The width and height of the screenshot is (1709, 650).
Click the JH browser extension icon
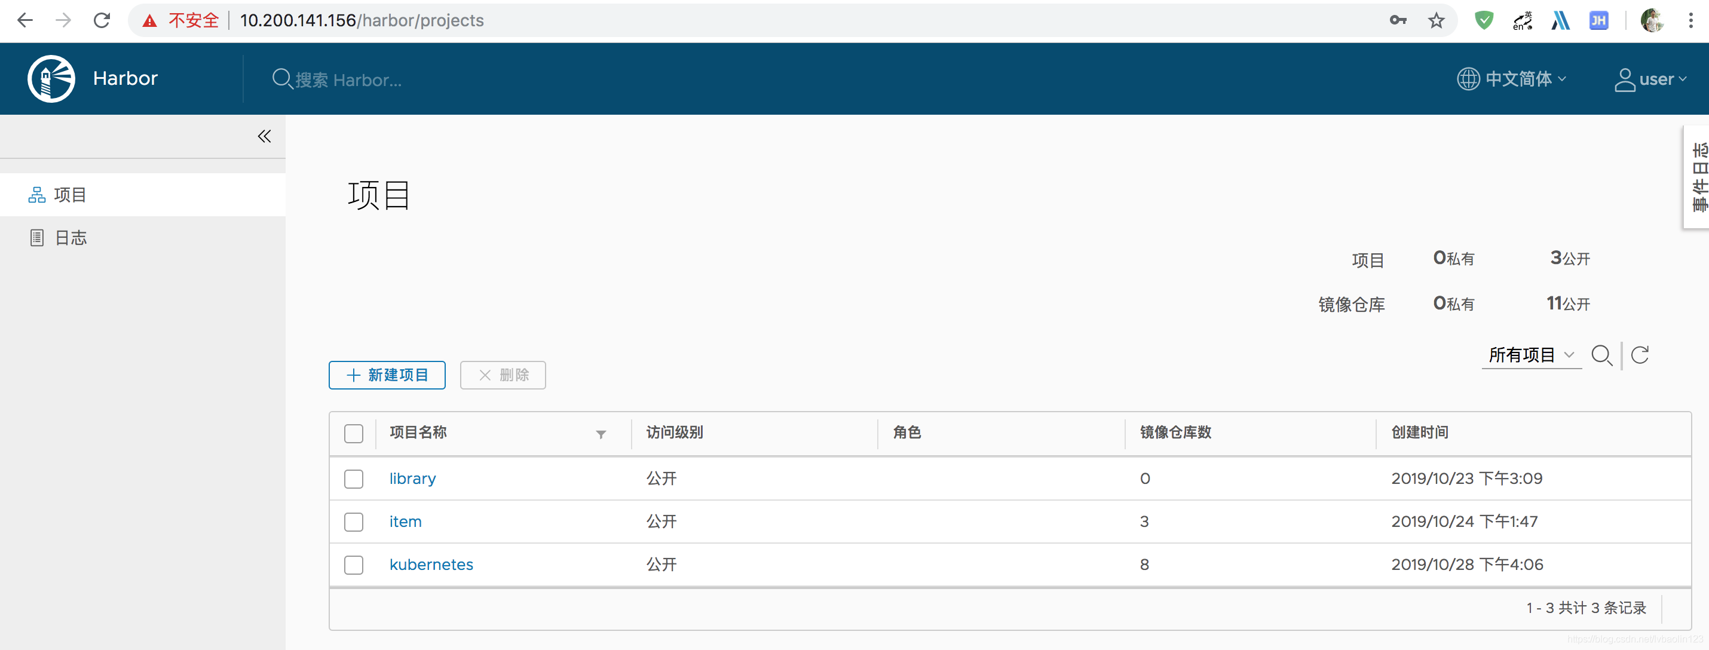[1598, 20]
